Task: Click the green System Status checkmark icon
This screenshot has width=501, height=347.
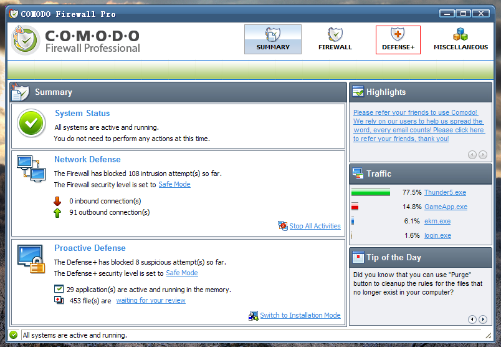Action: 31,123
